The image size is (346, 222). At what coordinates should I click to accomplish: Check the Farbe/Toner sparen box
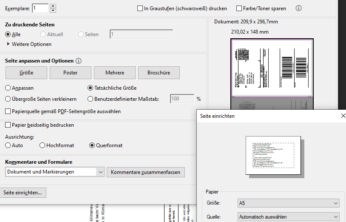coord(239,9)
